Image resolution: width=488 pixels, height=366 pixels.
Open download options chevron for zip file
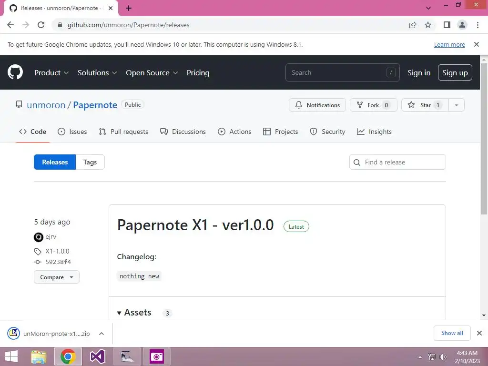[102, 334]
